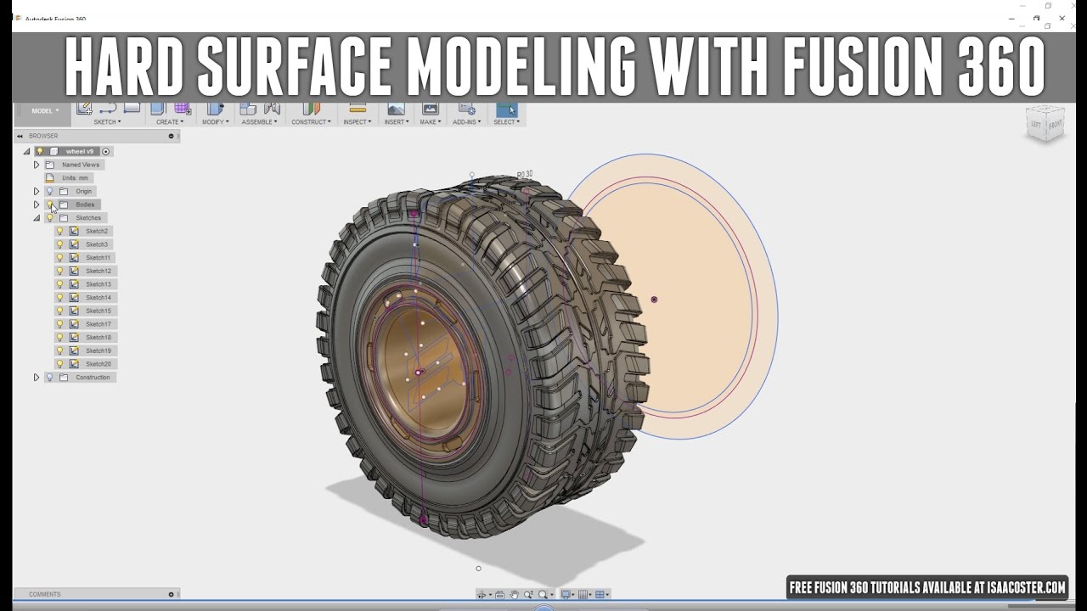
Task: Select the Create Sketch tool icon
Action: (84, 108)
